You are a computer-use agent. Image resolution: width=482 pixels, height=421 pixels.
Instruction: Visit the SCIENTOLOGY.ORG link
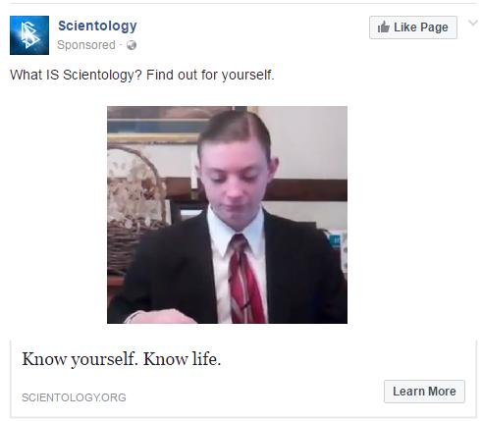point(74,397)
